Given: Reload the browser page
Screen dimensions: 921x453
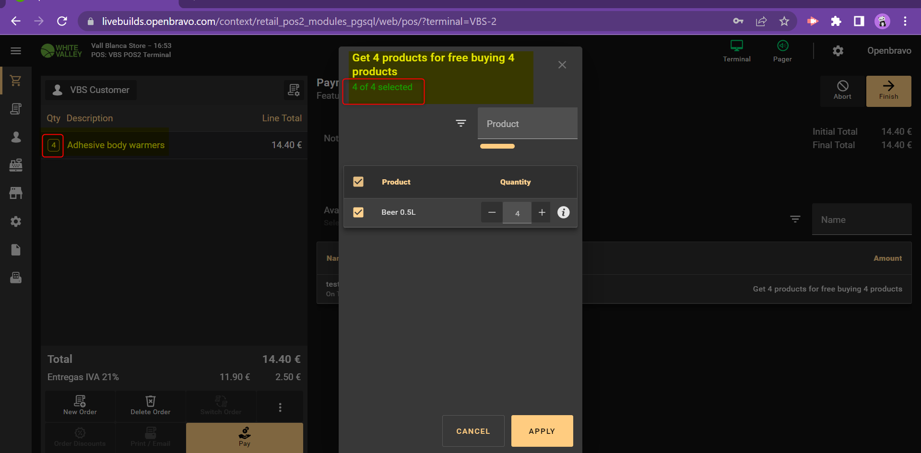Looking at the screenshot, I should click(62, 21).
